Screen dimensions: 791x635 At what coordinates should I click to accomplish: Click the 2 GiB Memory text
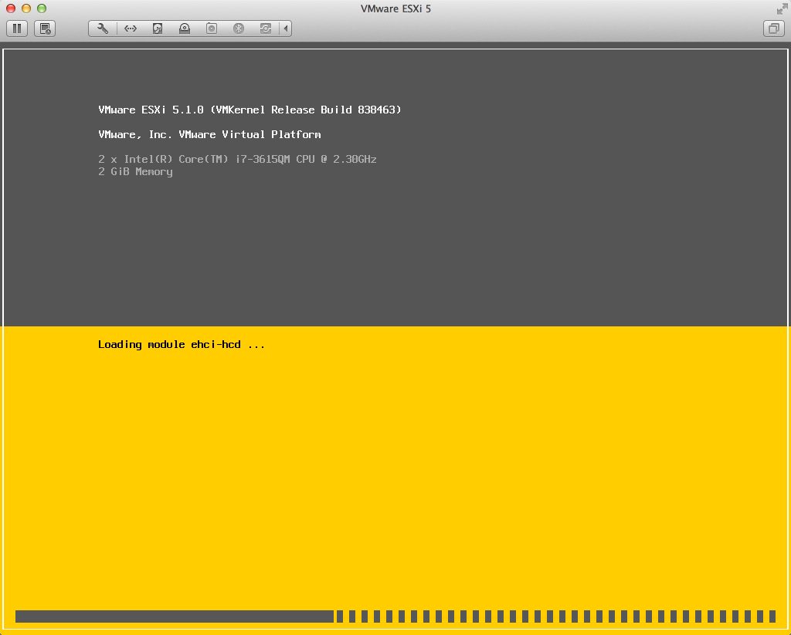point(135,172)
